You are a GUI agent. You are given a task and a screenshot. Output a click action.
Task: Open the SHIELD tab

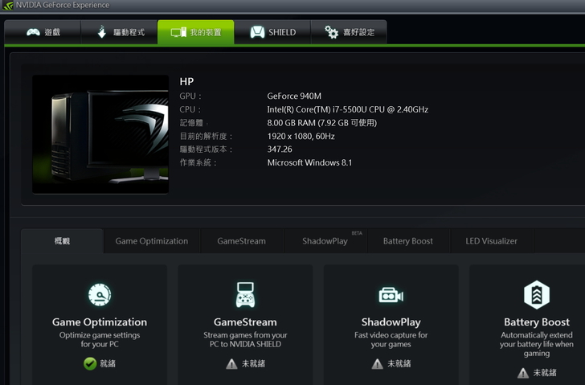272,32
